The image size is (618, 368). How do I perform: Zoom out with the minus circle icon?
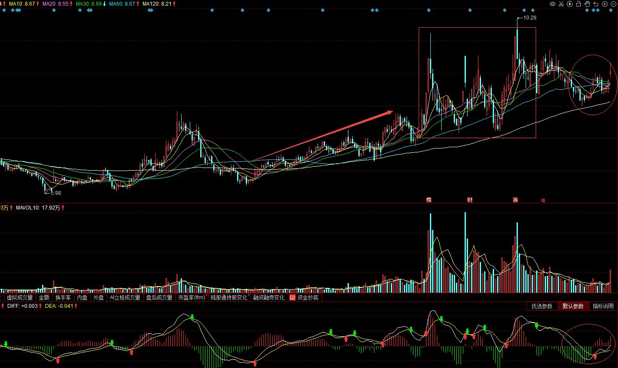tap(614, 4)
